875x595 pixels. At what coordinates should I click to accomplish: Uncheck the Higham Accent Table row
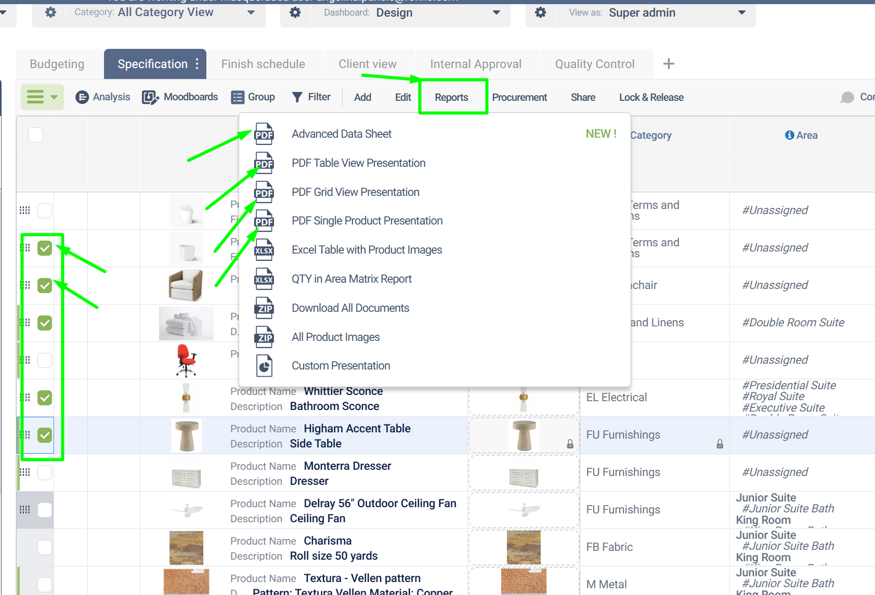[x=45, y=435]
